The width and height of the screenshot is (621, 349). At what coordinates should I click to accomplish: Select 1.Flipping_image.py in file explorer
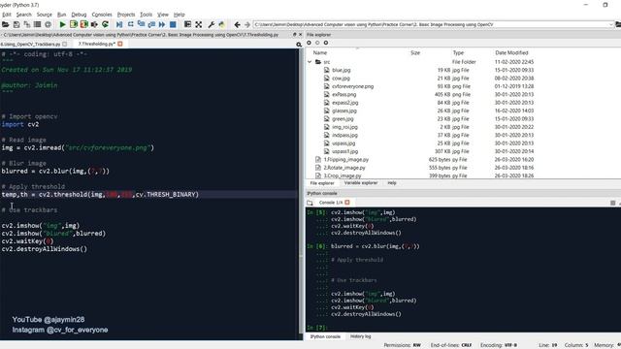345,159
